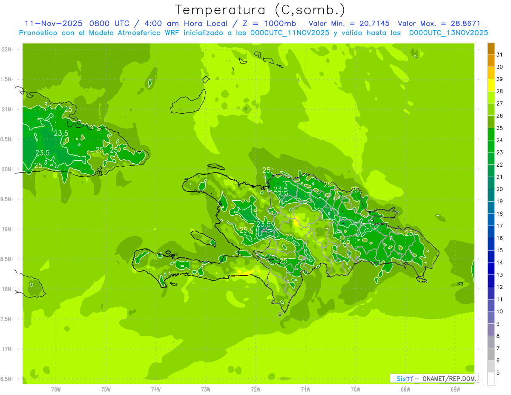This screenshot has width=511, height=395.
Task: Click the blue swatch between 16 and 17
Action: point(491,232)
